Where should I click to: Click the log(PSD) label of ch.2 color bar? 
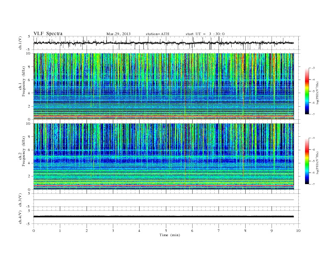[x=318, y=163]
